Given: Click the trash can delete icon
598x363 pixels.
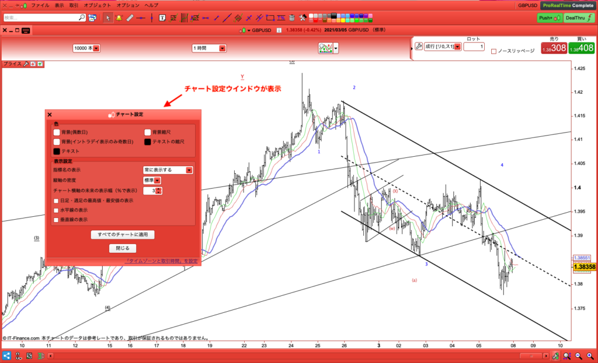Looking at the screenshot, I should point(292,17).
